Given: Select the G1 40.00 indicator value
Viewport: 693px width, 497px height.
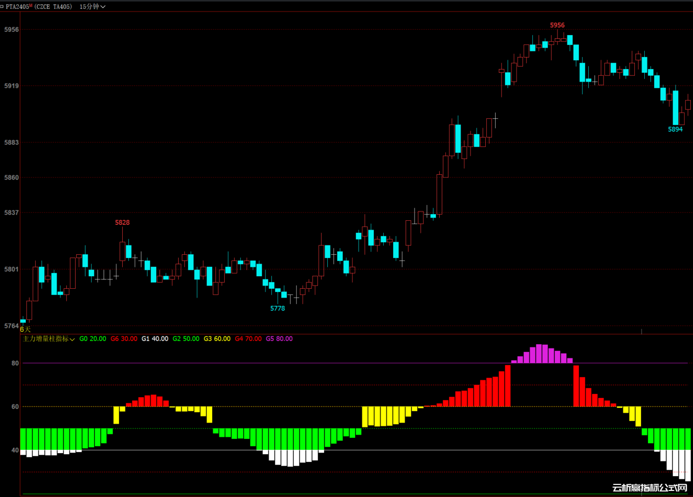Looking at the screenshot, I should point(155,339).
